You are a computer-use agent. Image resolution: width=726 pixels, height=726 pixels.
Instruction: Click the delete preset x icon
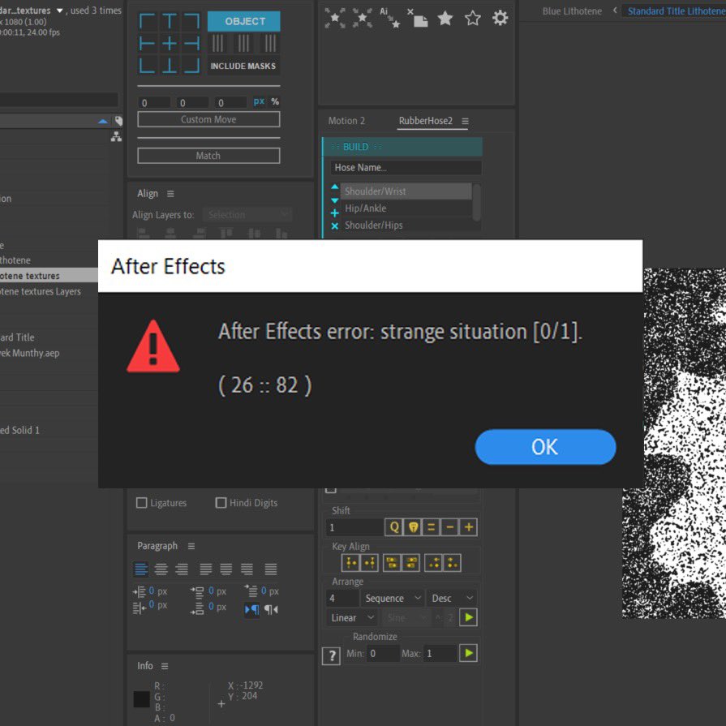335,226
